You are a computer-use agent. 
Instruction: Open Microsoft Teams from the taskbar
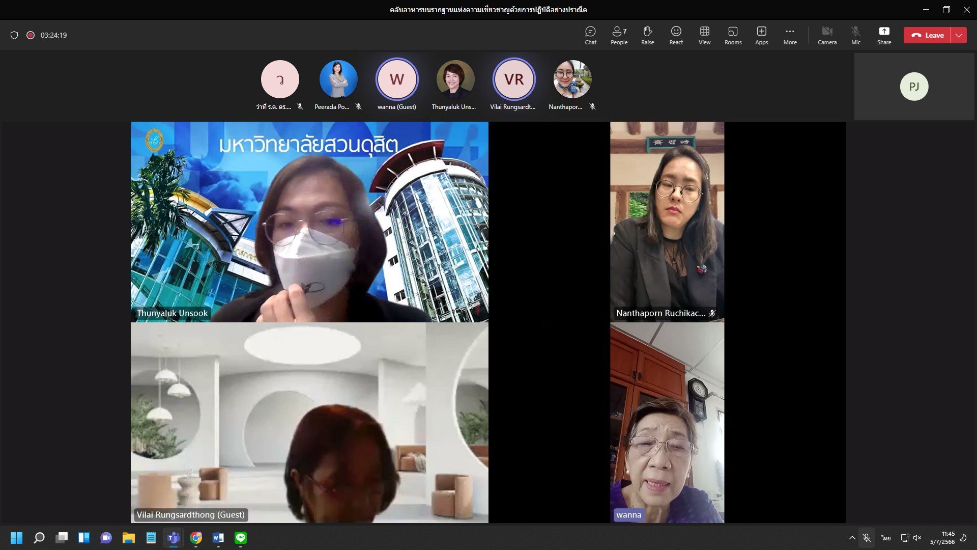(174, 538)
